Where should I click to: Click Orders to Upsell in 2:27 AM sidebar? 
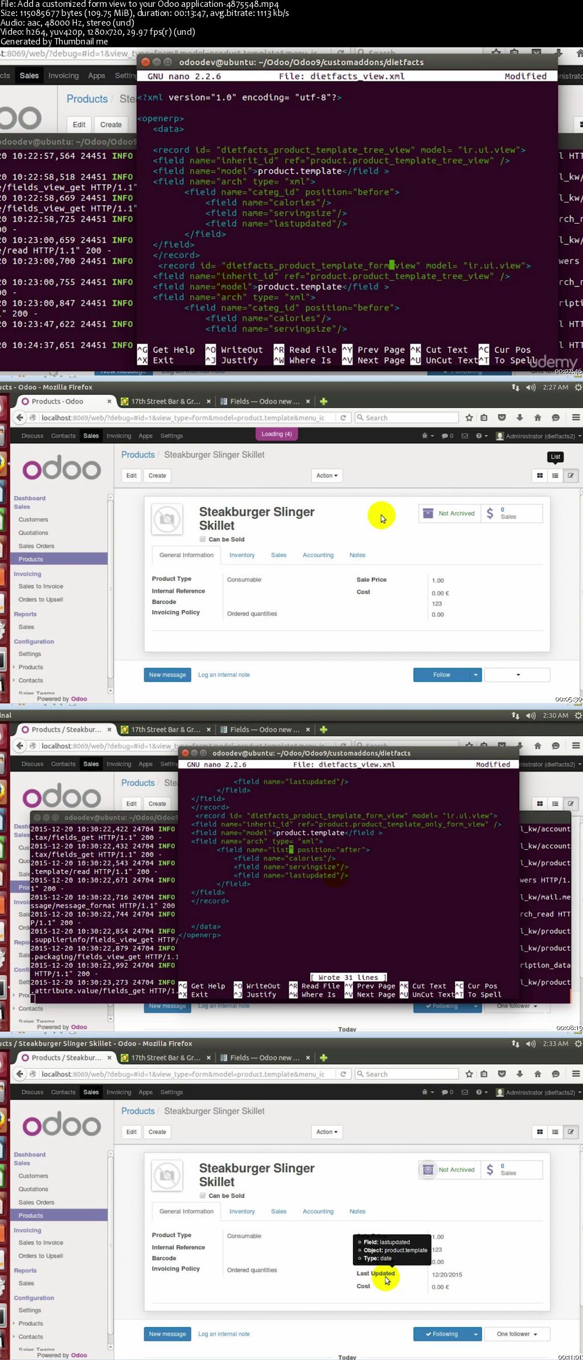point(41,599)
